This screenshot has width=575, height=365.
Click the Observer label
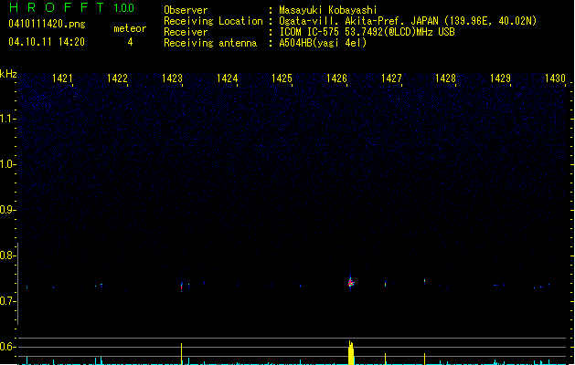pyautogui.click(x=186, y=10)
